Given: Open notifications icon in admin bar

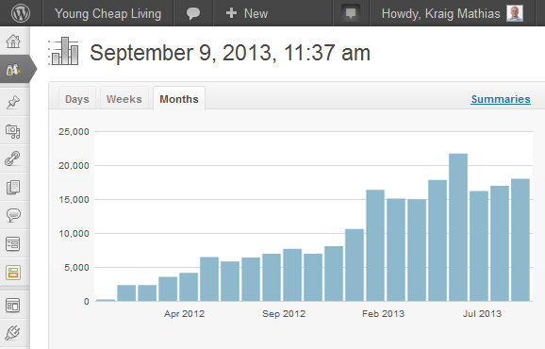Looking at the screenshot, I should pos(351,13).
